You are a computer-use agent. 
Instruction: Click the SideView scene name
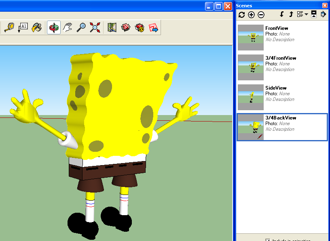(x=276, y=88)
